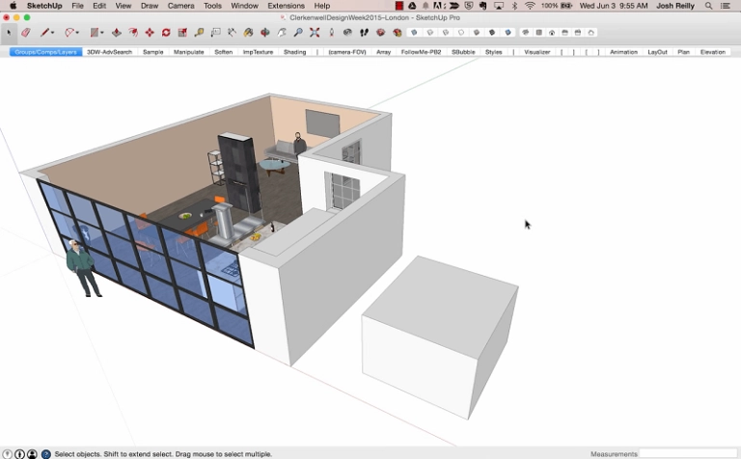The height and width of the screenshot is (459, 741).
Task: Select the Orbit tool
Action: tap(265, 32)
